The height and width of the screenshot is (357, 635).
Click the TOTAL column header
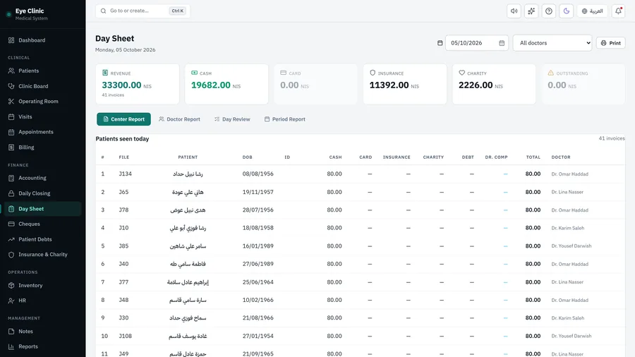coord(533,157)
